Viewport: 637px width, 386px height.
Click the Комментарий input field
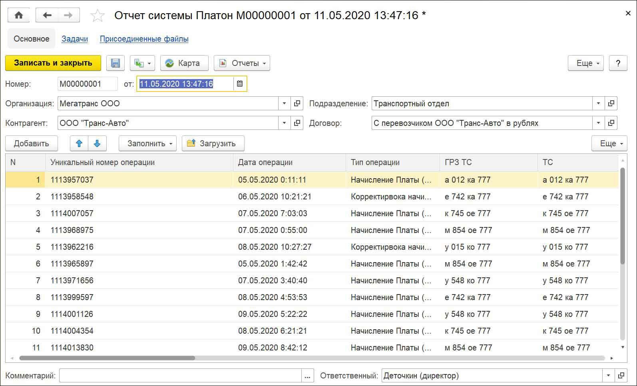pyautogui.click(x=180, y=376)
